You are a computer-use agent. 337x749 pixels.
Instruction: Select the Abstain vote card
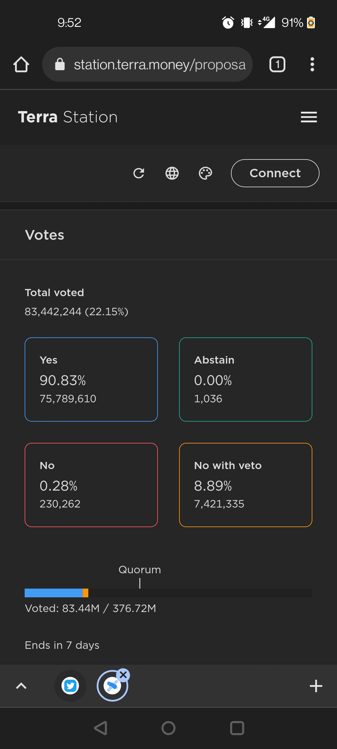click(246, 379)
